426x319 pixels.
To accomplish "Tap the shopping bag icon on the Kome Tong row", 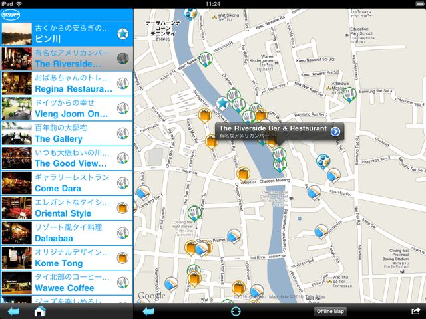I will [122, 258].
